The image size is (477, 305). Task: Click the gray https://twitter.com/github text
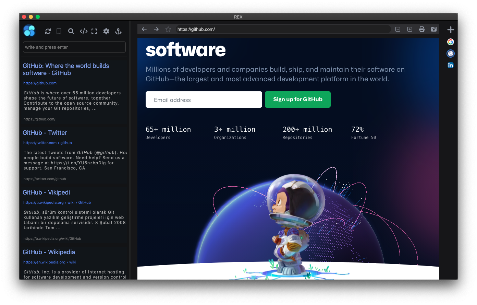click(x=45, y=179)
